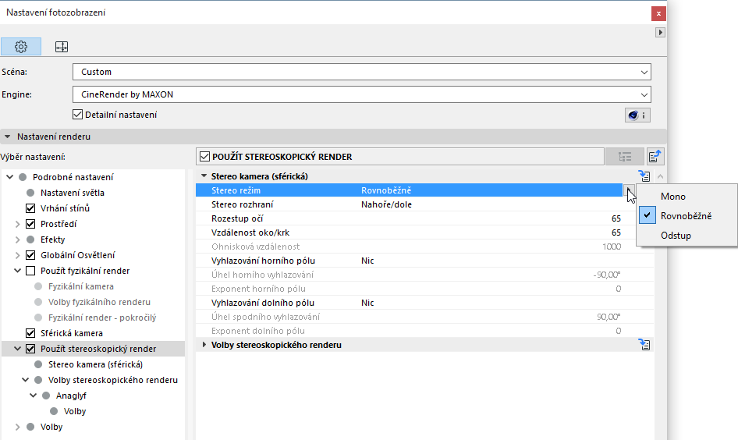Viewport: 738px width, 440px height.
Task: Click the grayed tree list view button
Action: tap(625, 157)
